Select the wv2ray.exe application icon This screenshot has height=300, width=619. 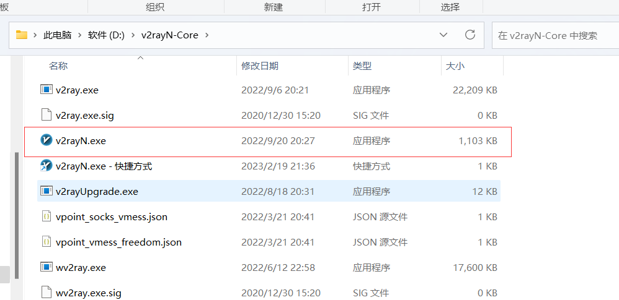pos(45,267)
